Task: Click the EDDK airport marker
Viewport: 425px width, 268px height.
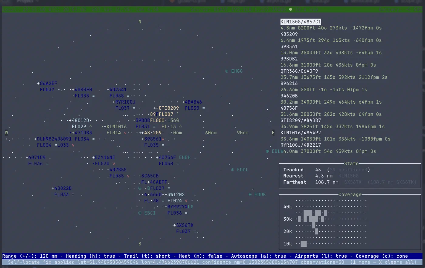Action: coord(257,194)
